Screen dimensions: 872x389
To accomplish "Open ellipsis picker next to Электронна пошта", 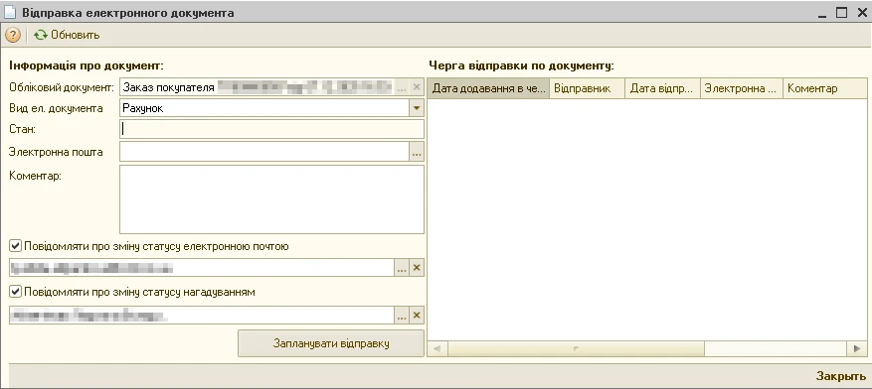I will point(417,152).
